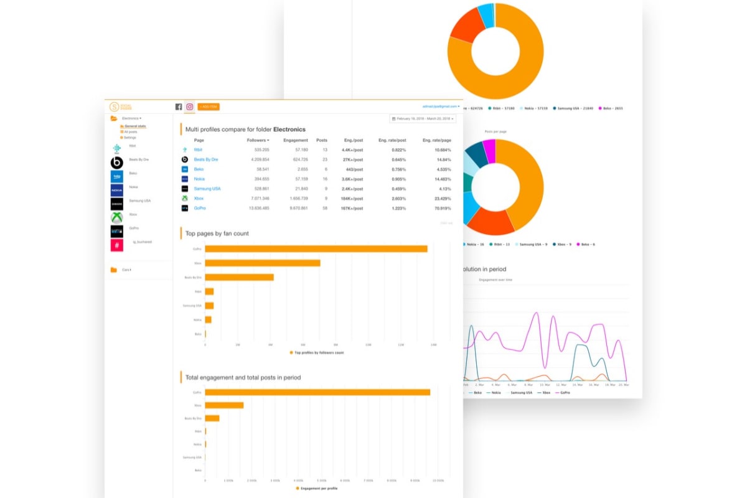Click the Beats By Dre bar in fan count chart
The width and height of the screenshot is (747, 498).
[239, 277]
